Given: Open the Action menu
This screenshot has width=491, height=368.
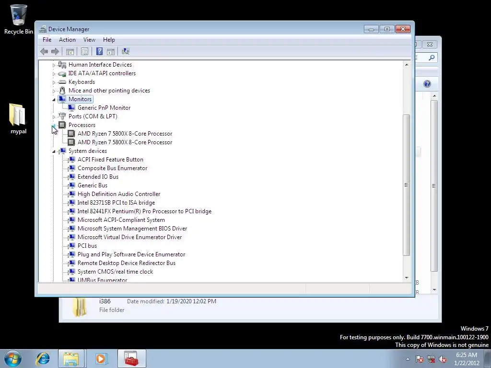Looking at the screenshot, I should click(67, 40).
